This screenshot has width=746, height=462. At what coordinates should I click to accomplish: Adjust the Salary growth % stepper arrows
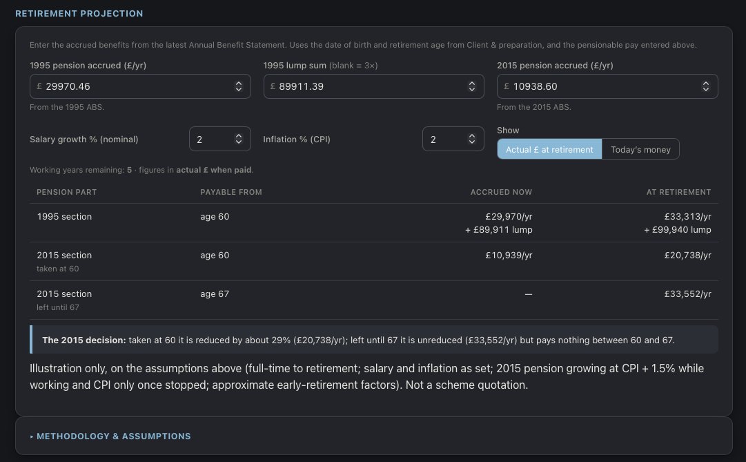pos(238,139)
